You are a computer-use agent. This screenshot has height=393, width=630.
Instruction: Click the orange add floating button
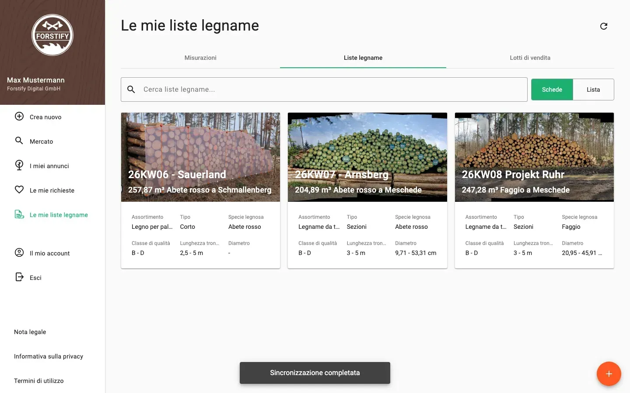pyautogui.click(x=609, y=374)
